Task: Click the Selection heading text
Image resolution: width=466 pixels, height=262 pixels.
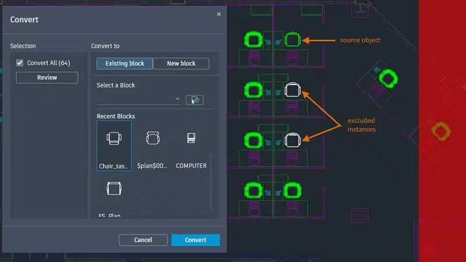Action: click(23, 46)
